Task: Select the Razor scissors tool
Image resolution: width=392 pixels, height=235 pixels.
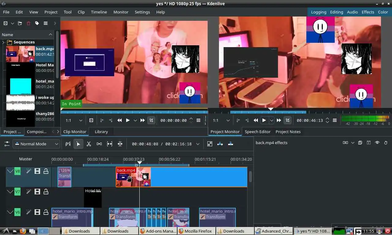Action: coord(89,144)
